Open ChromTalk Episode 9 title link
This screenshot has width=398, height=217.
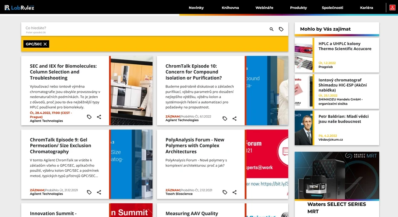click(60, 146)
